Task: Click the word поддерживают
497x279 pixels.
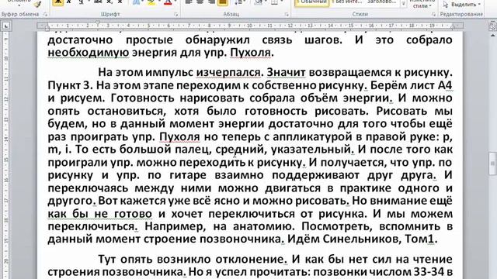Action: tap(317, 175)
